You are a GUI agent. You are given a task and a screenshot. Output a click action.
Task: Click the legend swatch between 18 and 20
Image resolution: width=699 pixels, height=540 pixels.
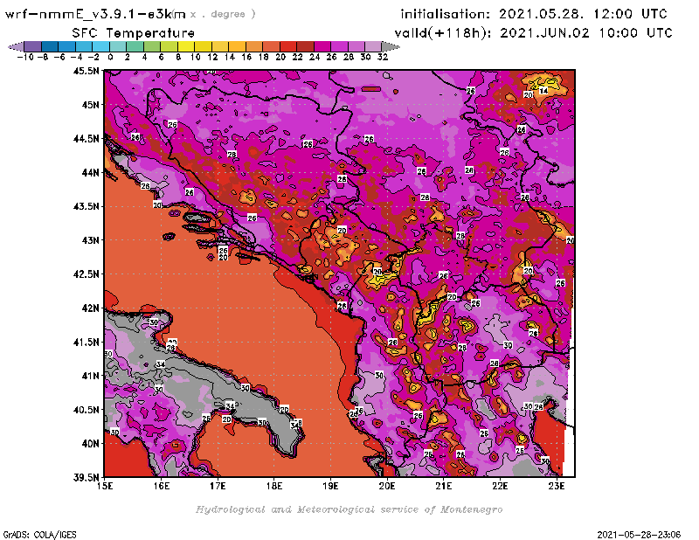[271, 46]
